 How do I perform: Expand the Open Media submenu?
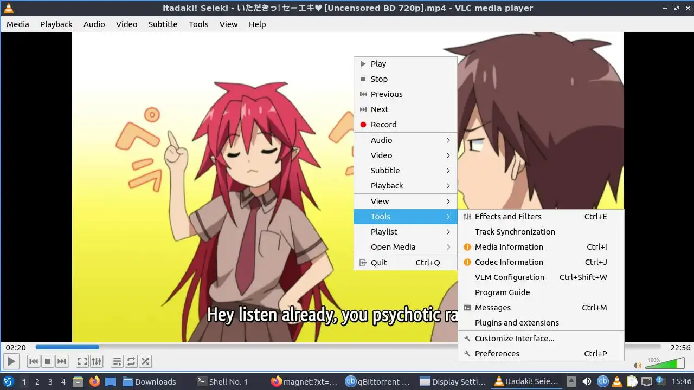pyautogui.click(x=406, y=247)
